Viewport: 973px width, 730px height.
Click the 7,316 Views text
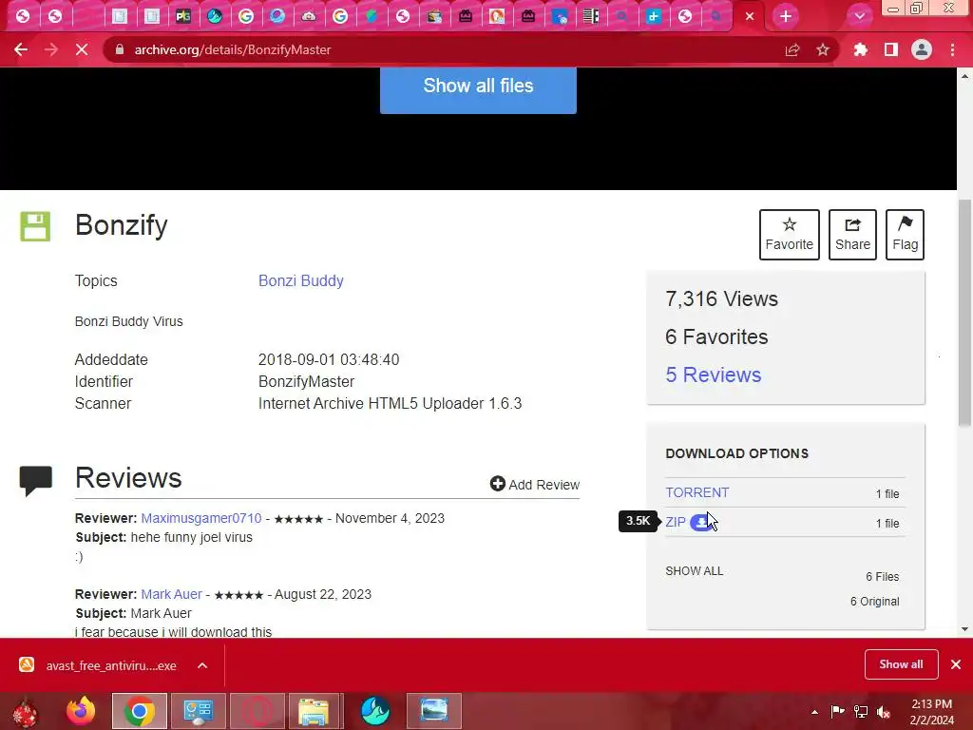(721, 298)
